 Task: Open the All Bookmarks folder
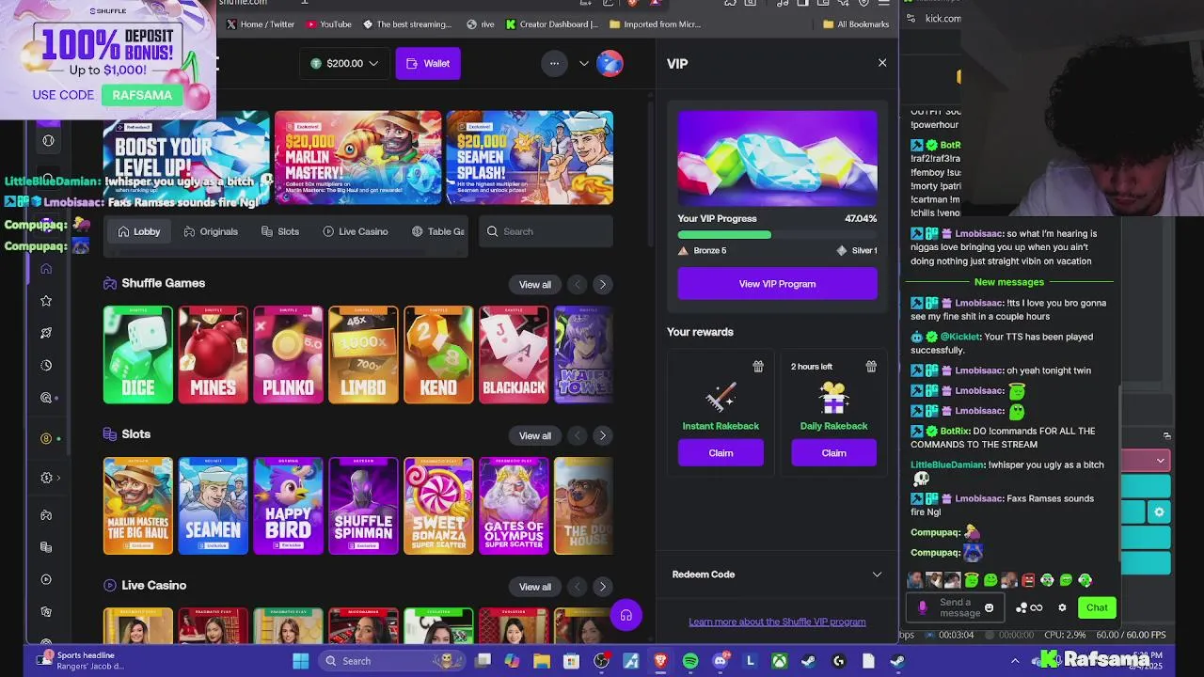(x=856, y=24)
